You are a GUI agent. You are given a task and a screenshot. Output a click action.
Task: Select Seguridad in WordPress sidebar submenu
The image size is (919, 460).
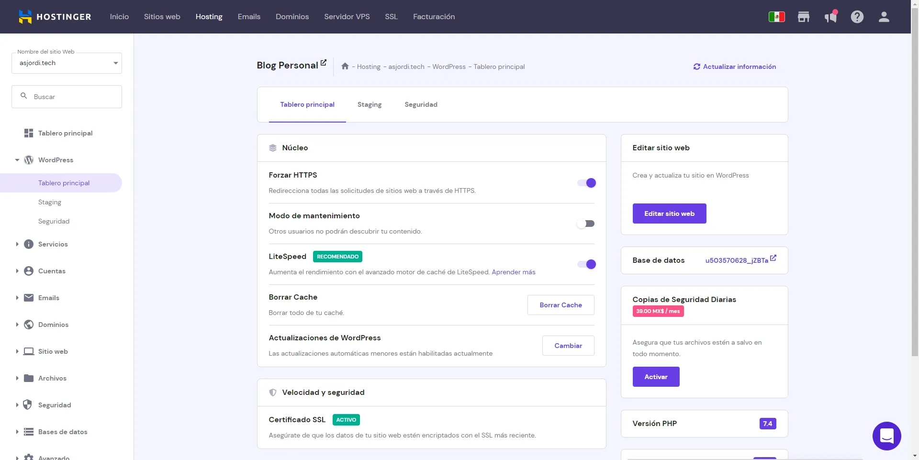(54, 221)
